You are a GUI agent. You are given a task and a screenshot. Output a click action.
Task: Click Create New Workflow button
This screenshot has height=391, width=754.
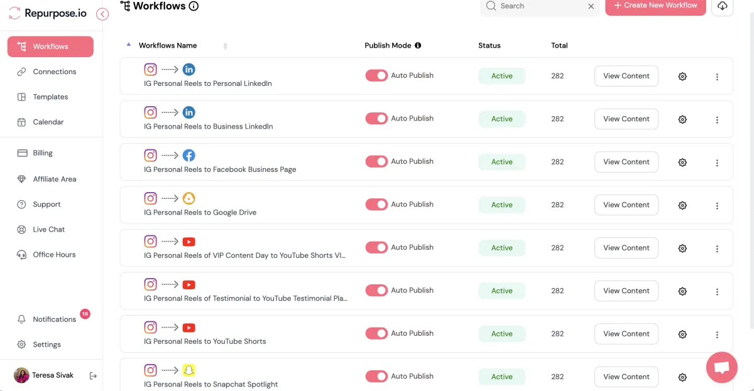pos(655,6)
